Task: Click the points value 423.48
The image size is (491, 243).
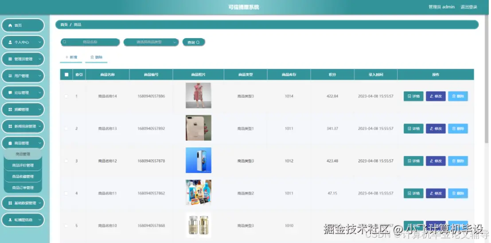Action: (332, 161)
